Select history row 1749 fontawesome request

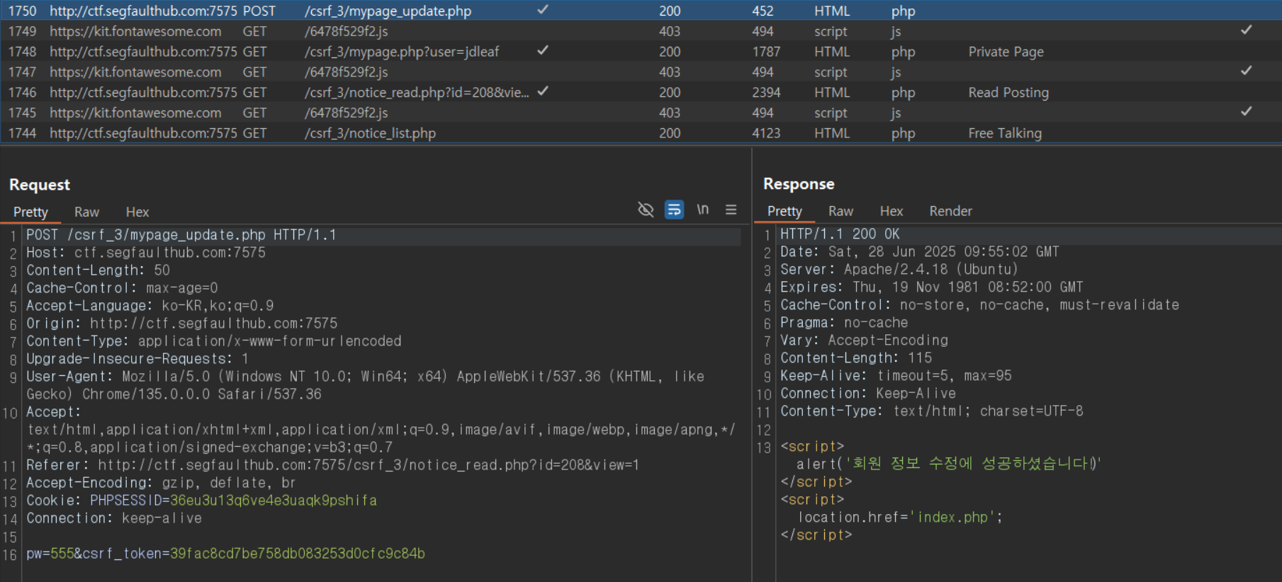tap(641, 31)
